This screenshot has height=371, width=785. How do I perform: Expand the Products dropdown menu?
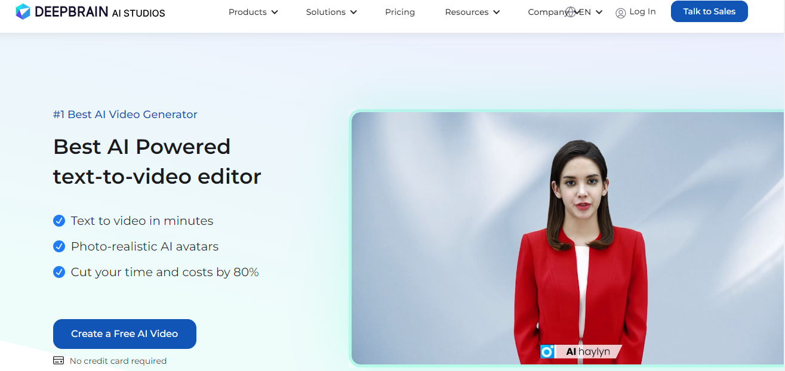point(253,12)
